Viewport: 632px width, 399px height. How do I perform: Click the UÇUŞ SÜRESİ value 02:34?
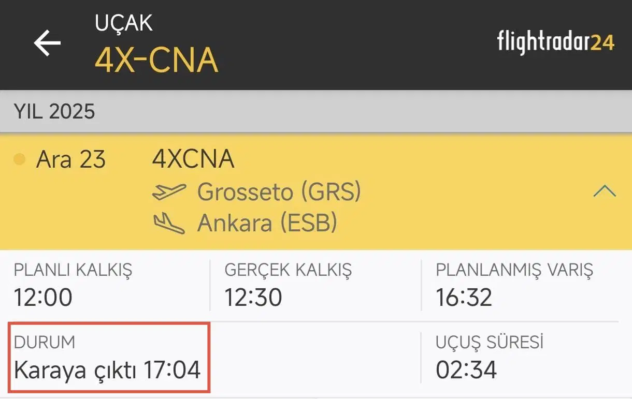click(x=466, y=370)
